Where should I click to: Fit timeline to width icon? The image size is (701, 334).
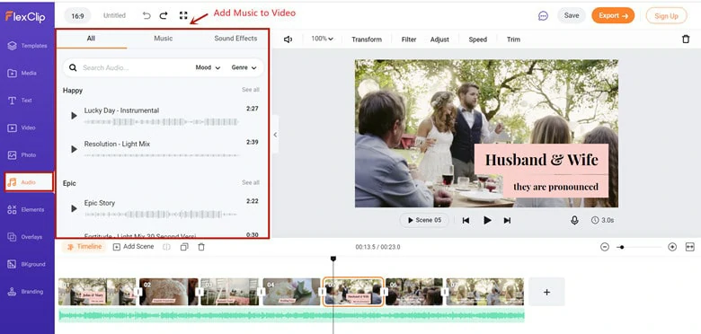pos(690,247)
